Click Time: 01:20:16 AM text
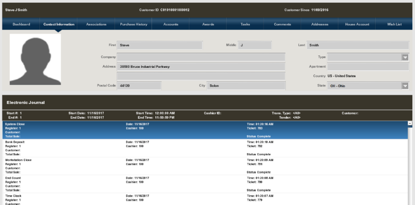The image size is (415, 205). click(260, 124)
